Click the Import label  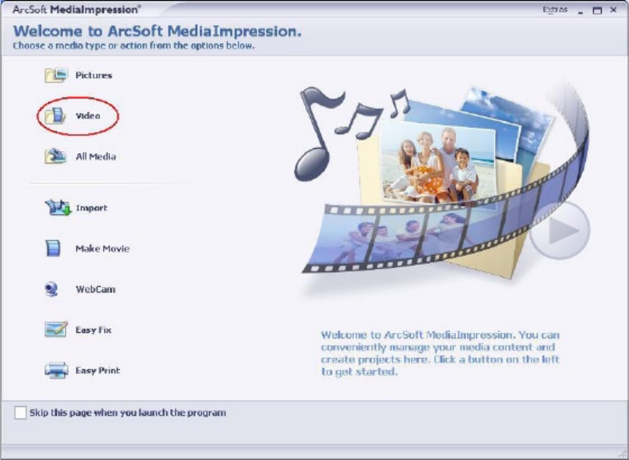click(91, 208)
